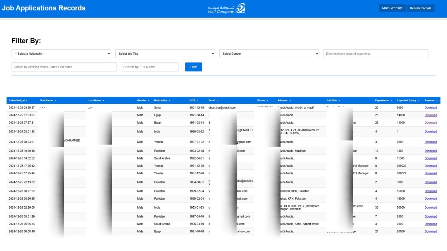Sort by Nationality column header
This screenshot has width=447, height=251.
[x=162, y=100]
